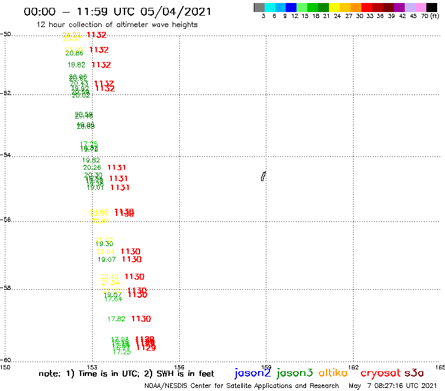Click the orange swatch in the legend bar
Image resolution: width=445 pixels, height=391 pixels.
tap(356, 7)
